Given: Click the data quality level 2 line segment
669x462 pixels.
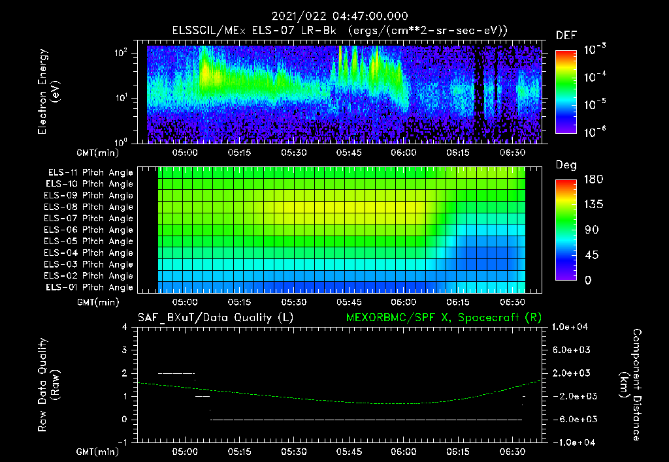Looking at the screenshot, I should [176, 373].
